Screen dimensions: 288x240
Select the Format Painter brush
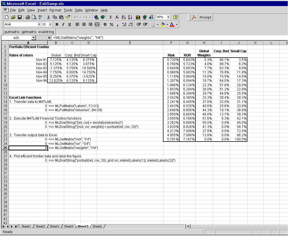point(68,17)
